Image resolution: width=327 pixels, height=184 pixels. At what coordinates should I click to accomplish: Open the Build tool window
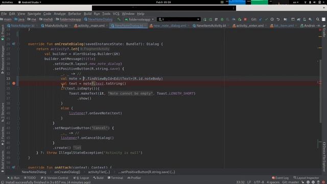pos(98,178)
